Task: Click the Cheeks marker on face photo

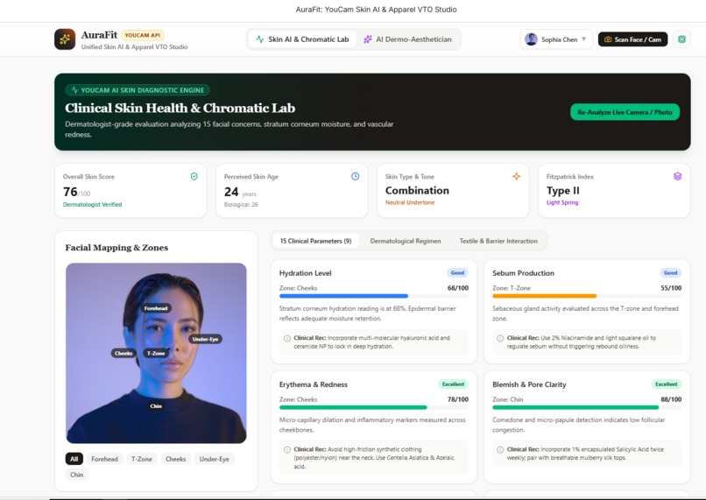Action: tap(124, 353)
